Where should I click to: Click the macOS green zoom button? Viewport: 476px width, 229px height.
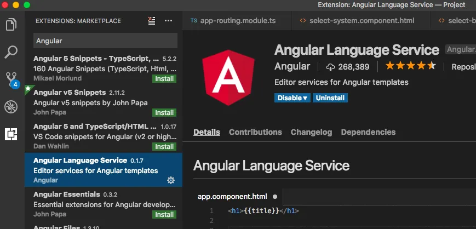[x=27, y=5]
